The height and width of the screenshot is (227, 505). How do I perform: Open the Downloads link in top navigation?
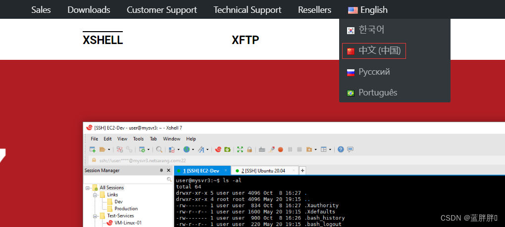89,10
